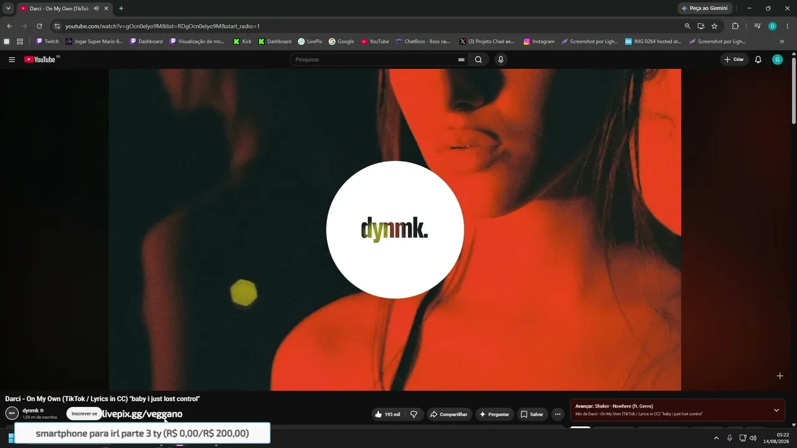Open the Google bookmark

[x=341, y=42]
